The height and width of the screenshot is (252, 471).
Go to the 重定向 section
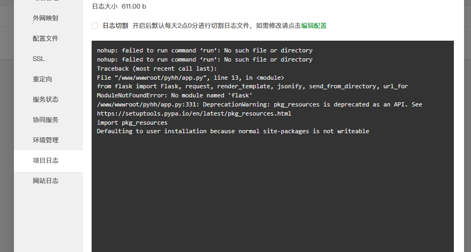[42, 79]
